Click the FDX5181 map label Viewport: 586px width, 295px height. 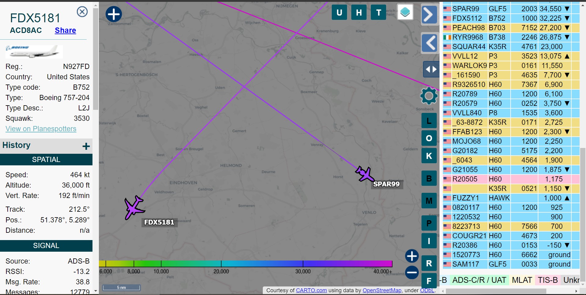pos(159,222)
